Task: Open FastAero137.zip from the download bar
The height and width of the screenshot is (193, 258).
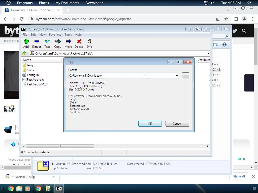Action: pos(23,177)
